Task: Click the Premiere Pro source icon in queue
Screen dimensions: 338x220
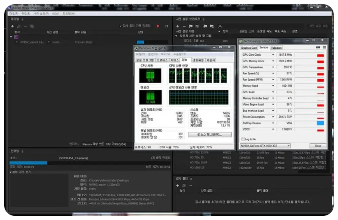Action: 16,37
